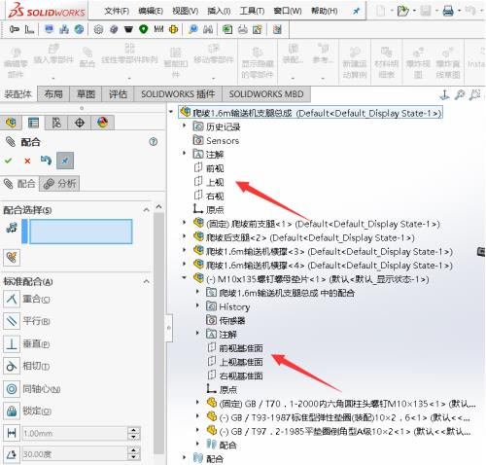Open the DisplayManager color ball tab

click(x=102, y=123)
